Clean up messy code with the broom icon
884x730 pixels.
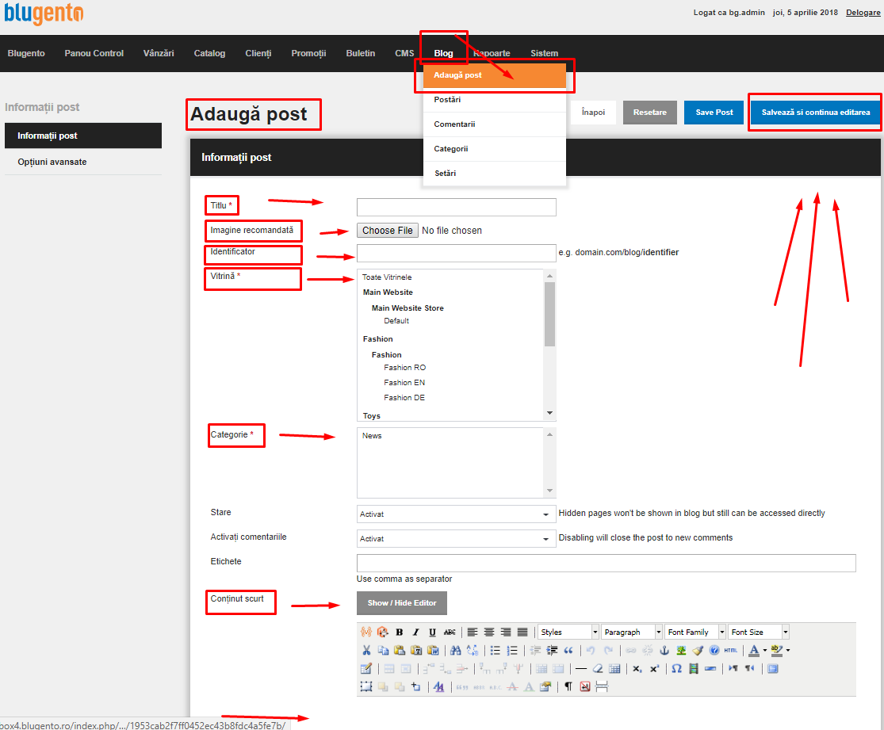pos(698,650)
